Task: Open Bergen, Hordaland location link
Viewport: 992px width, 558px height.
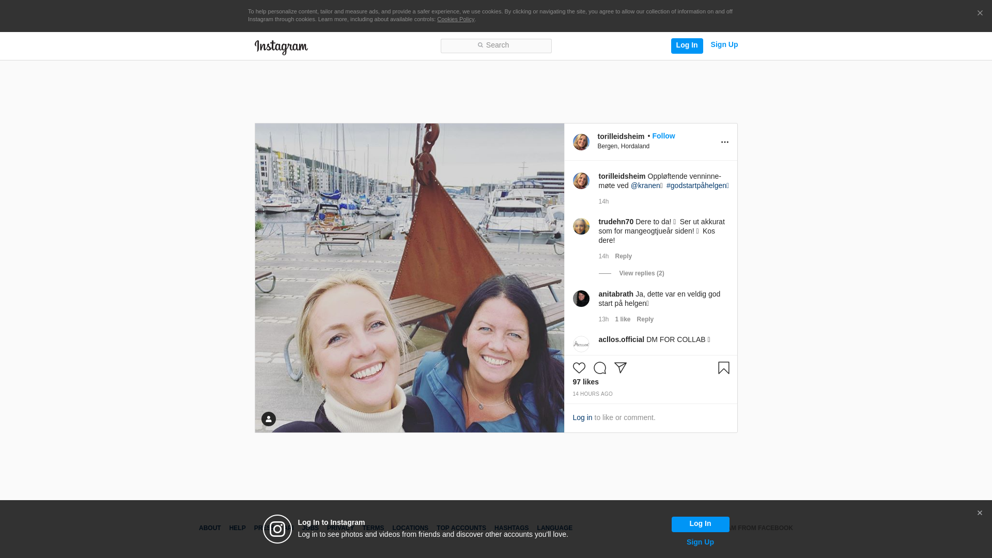Action: [623, 146]
